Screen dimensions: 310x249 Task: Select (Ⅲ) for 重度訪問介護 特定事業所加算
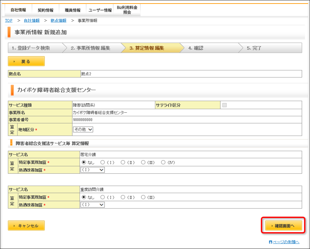point(143,197)
